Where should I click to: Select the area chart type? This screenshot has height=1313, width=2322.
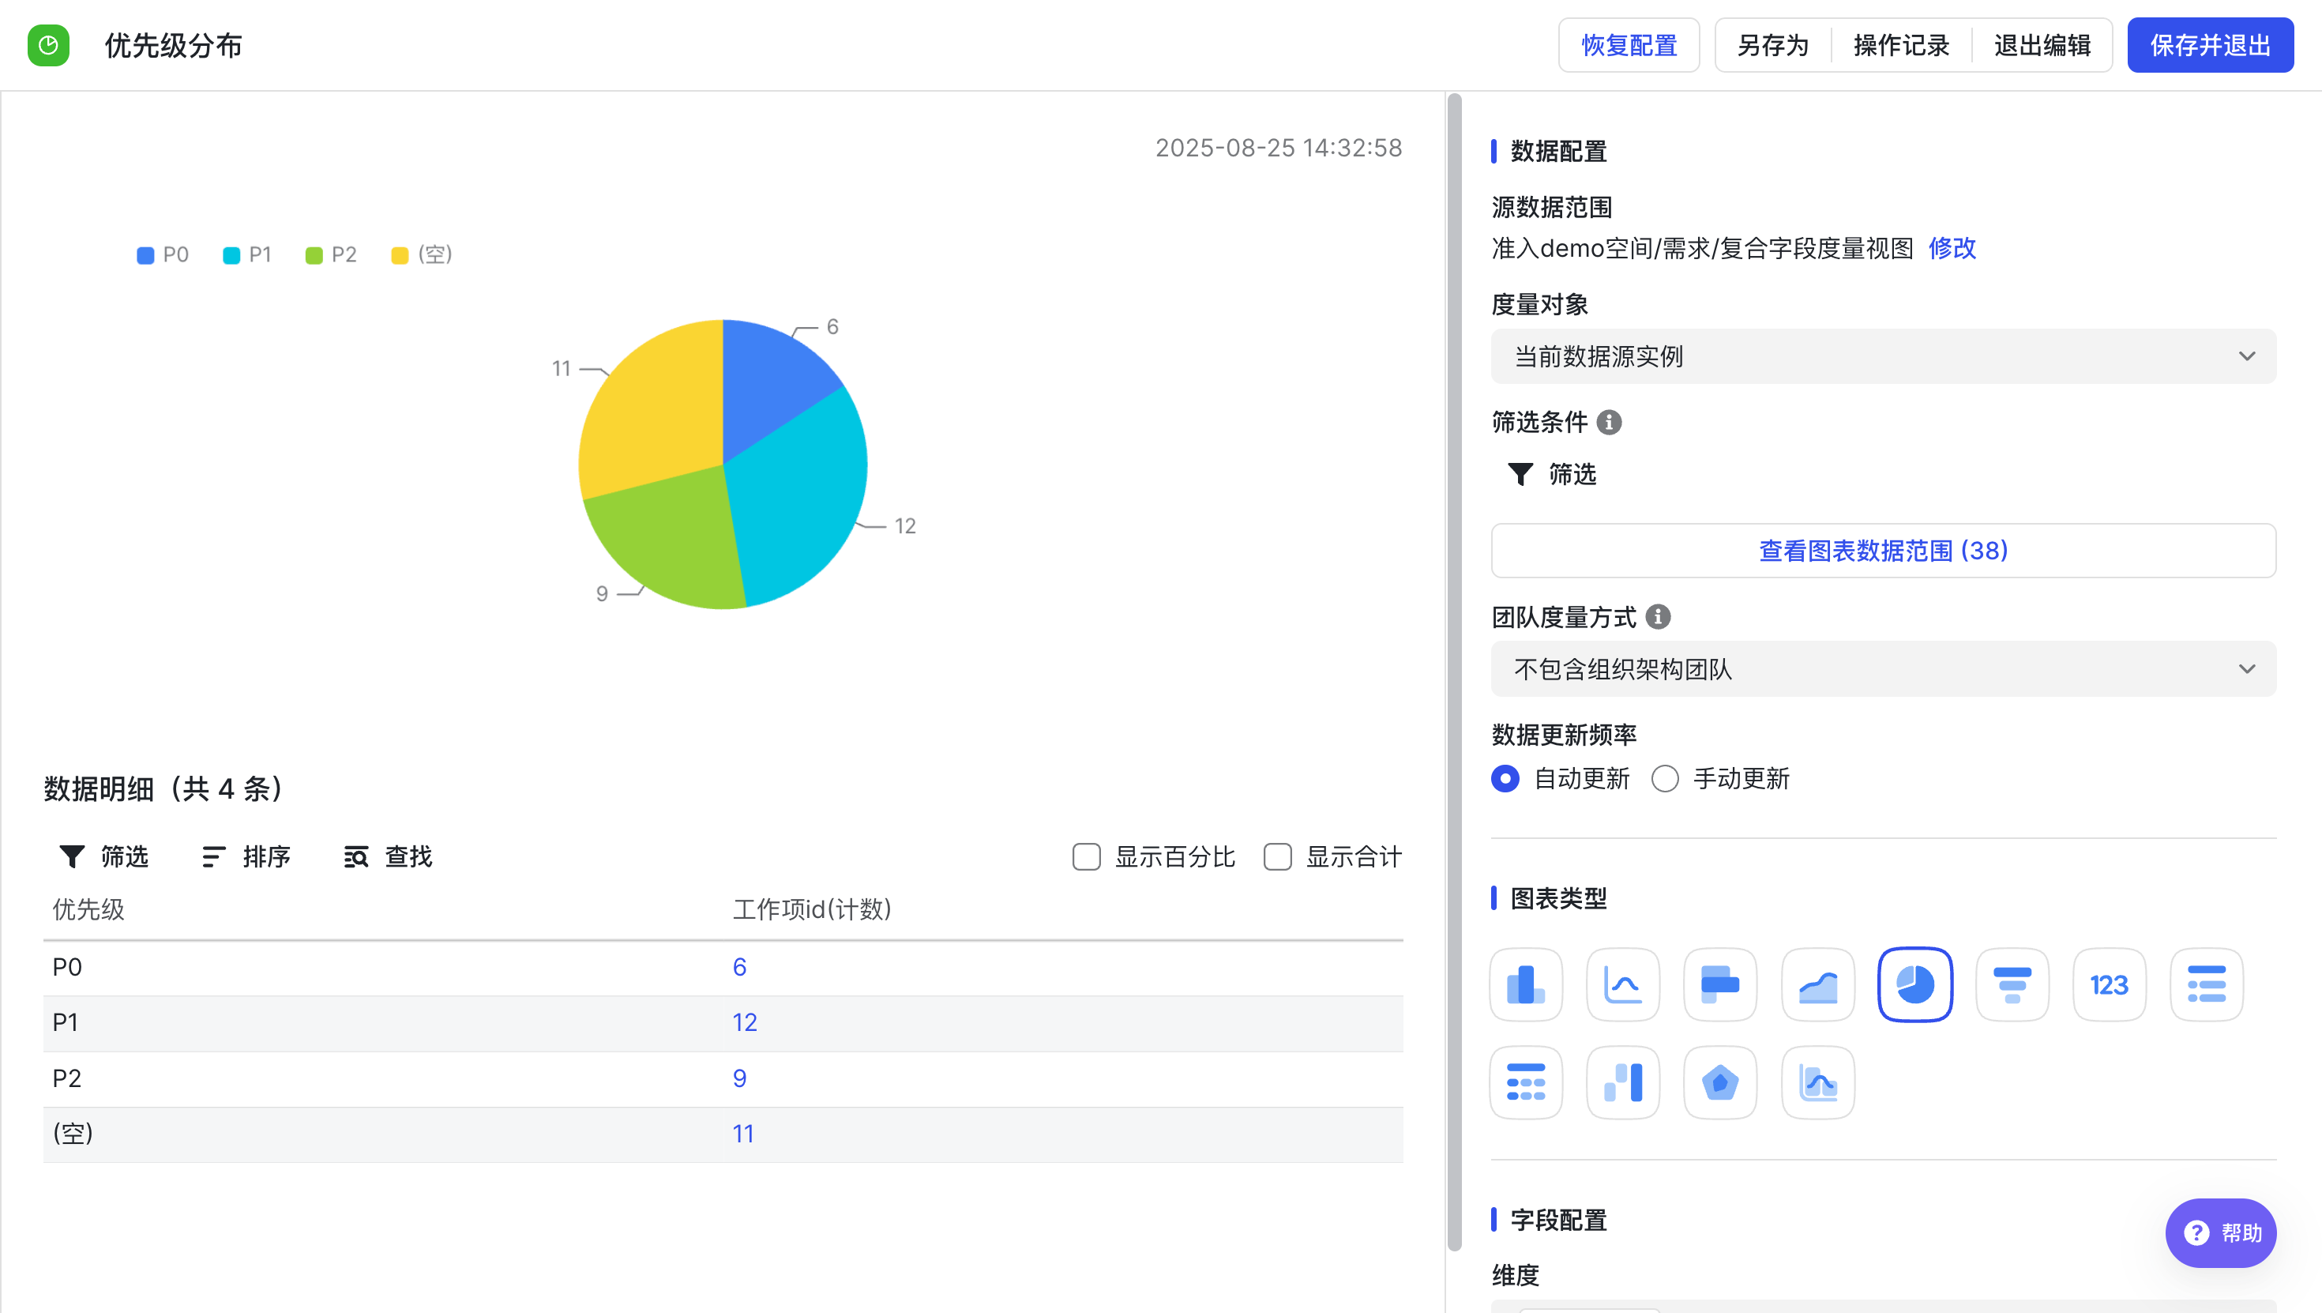pyautogui.click(x=1818, y=984)
